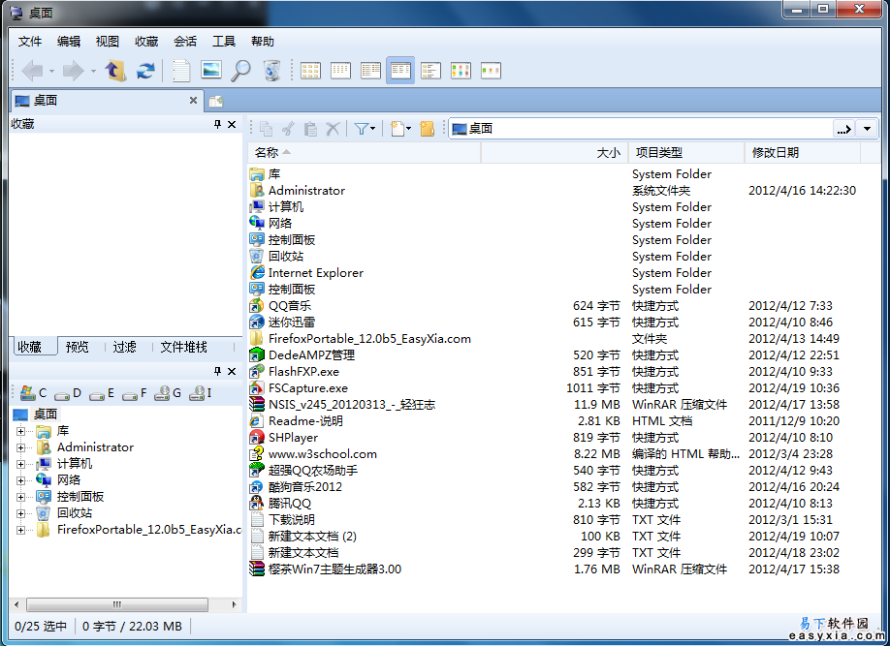This screenshot has width=890, height=646.
Task: Click the recycle bin toolbar icon
Action: tap(271, 71)
